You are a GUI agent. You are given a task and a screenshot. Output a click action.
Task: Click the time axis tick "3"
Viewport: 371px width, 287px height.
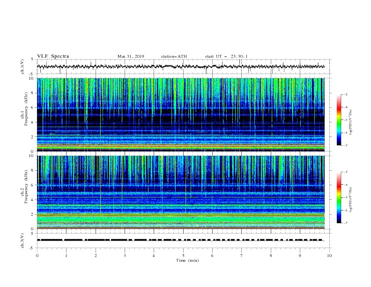pyautogui.click(x=125, y=256)
